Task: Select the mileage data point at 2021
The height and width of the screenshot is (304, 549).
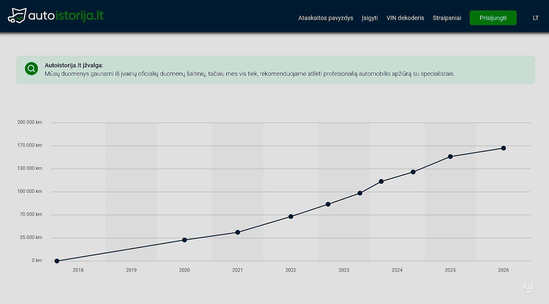Action: coord(238,232)
